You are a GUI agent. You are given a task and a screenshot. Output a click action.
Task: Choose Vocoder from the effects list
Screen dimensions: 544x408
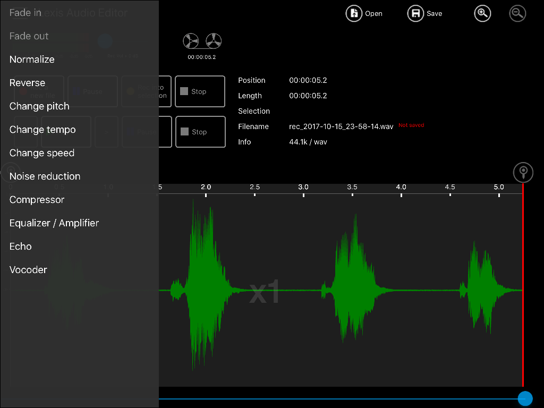coord(28,270)
